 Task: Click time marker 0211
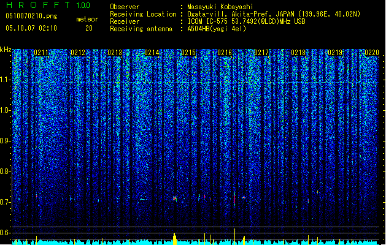coord(41,53)
